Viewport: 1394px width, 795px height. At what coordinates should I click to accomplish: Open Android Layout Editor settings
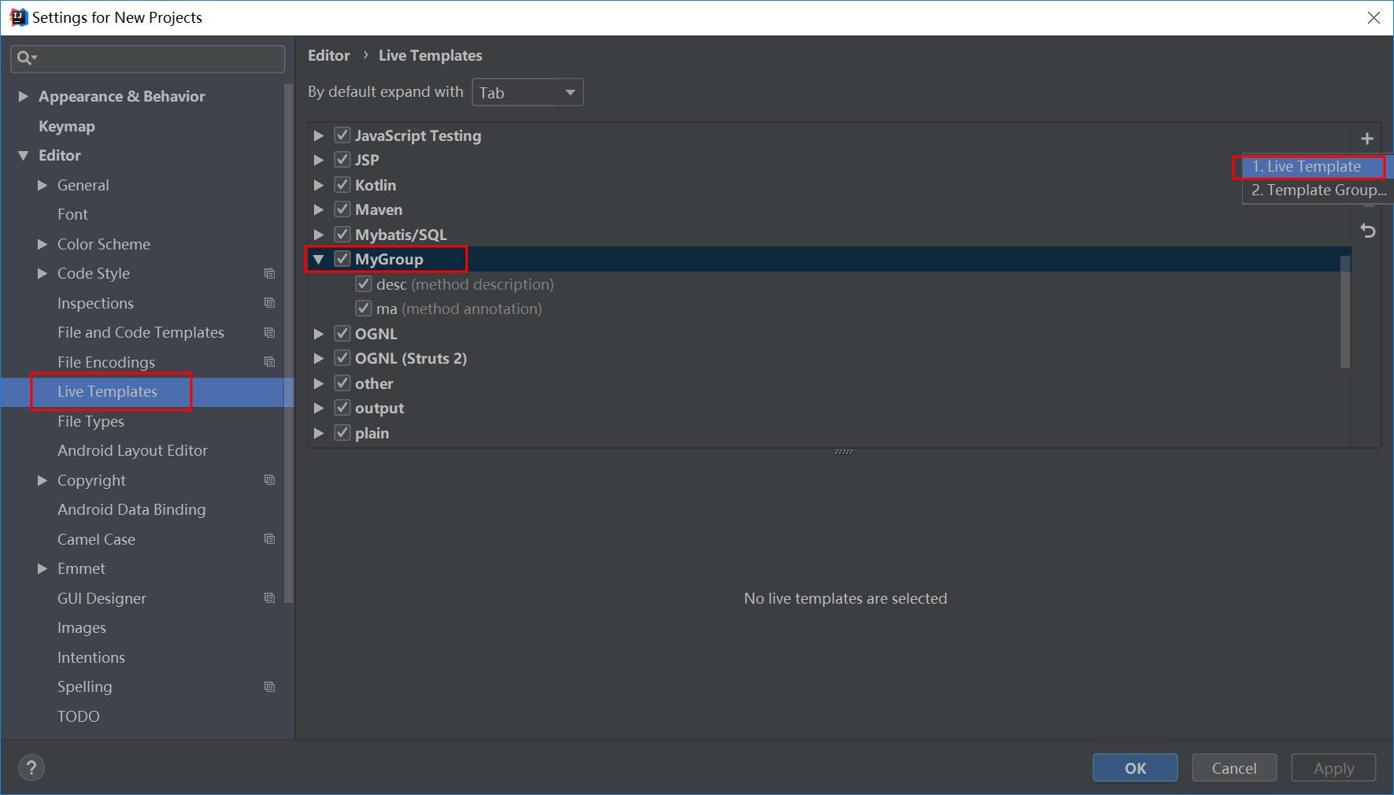[x=132, y=450]
